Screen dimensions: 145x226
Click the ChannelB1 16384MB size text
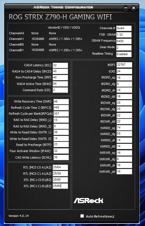(x=38, y=50)
